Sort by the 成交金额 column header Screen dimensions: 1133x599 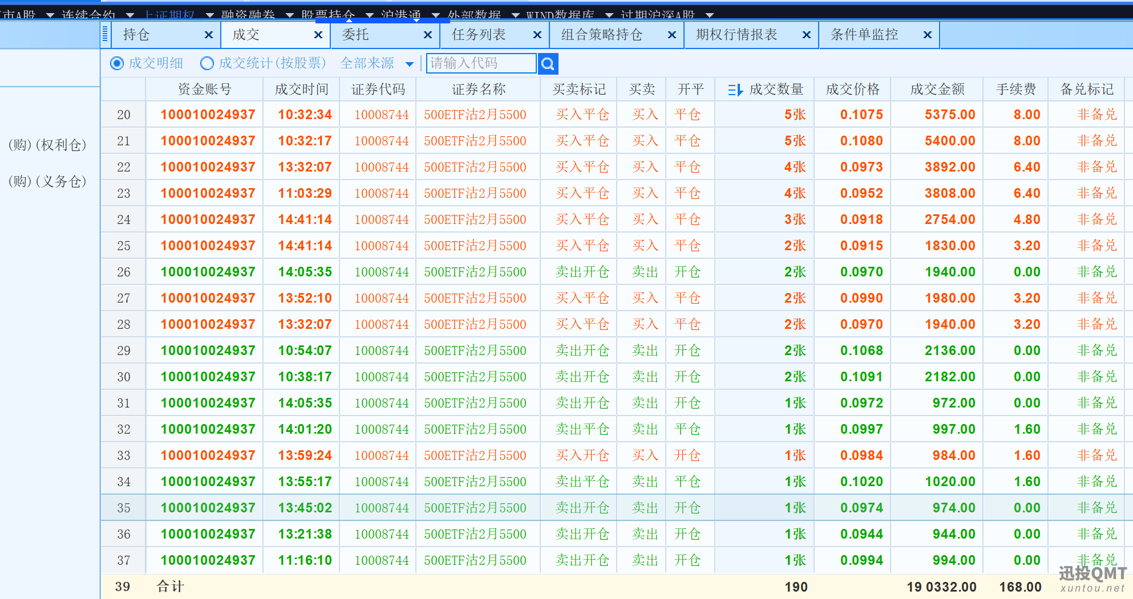(x=937, y=89)
